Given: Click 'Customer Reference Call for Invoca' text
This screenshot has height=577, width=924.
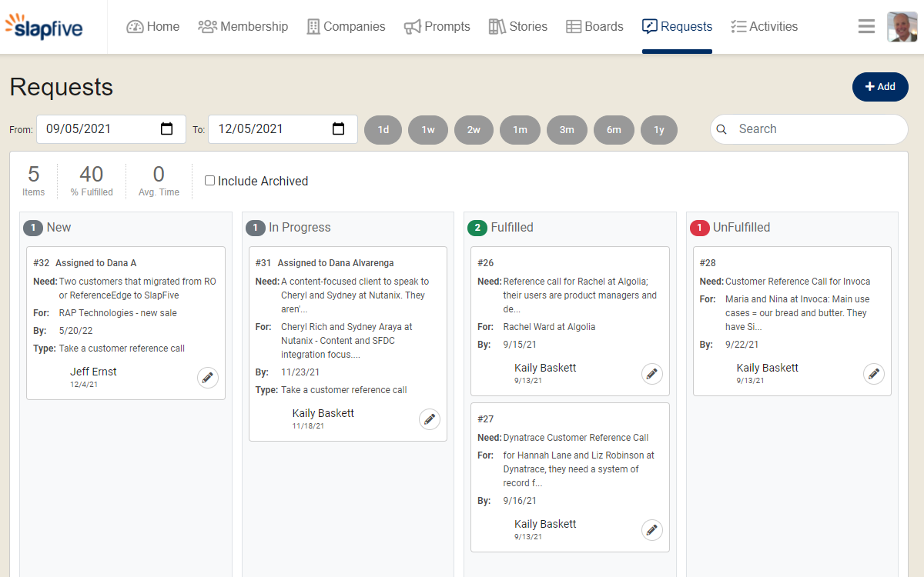Looking at the screenshot, I should click(x=798, y=282).
